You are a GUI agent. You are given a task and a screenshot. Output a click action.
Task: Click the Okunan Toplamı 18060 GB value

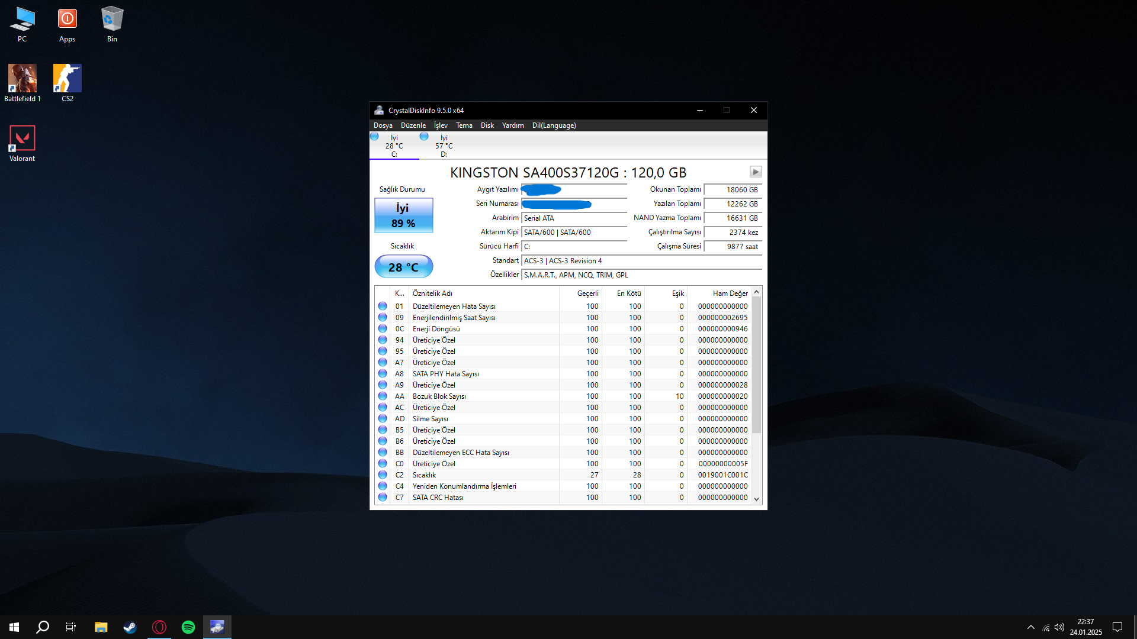[733, 190]
